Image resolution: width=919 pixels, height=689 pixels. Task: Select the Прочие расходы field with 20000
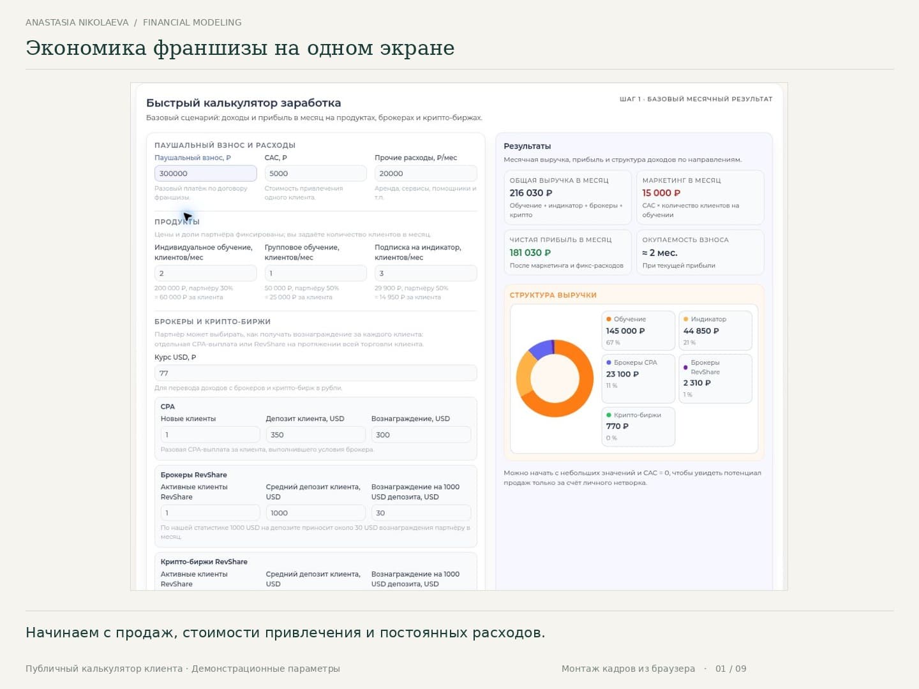point(426,174)
